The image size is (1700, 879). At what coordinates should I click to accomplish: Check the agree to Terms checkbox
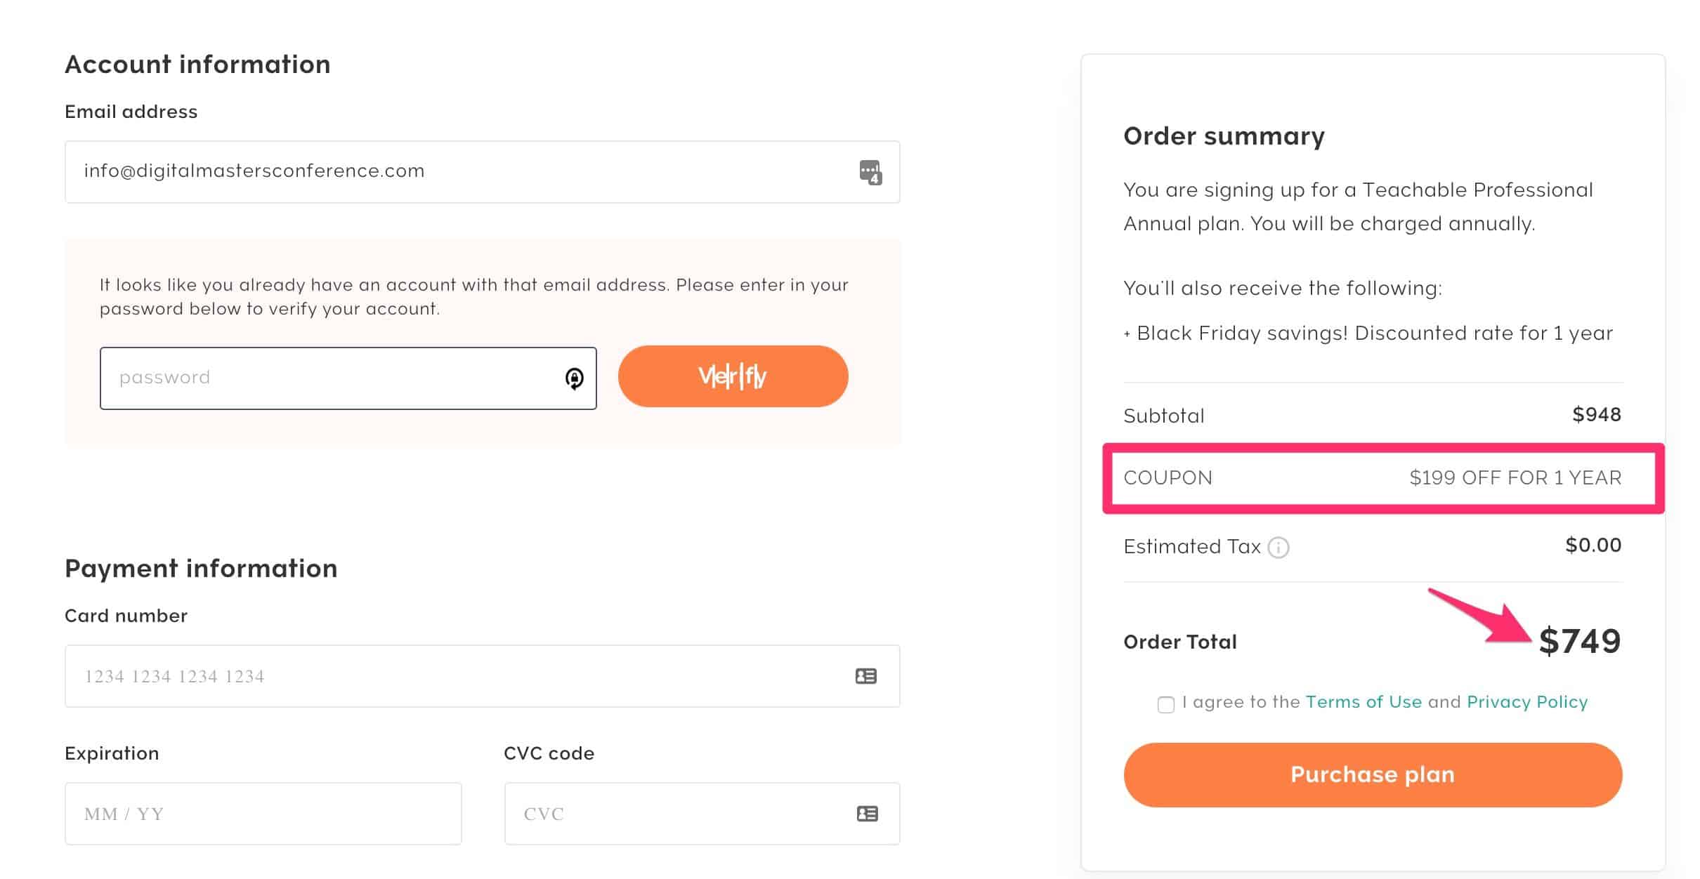coord(1165,704)
